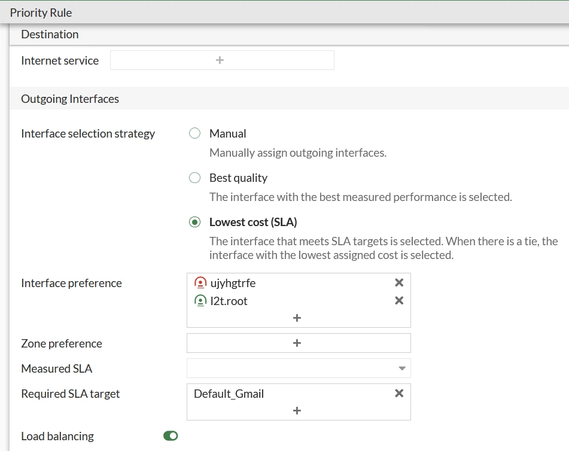
Task: Click the Default_Gmail entry
Action: click(229, 394)
